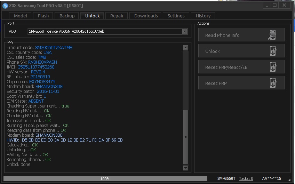Close the Z3X Samsung Tool window
Viewport: 295px width, 184px height.
(x=284, y=6)
